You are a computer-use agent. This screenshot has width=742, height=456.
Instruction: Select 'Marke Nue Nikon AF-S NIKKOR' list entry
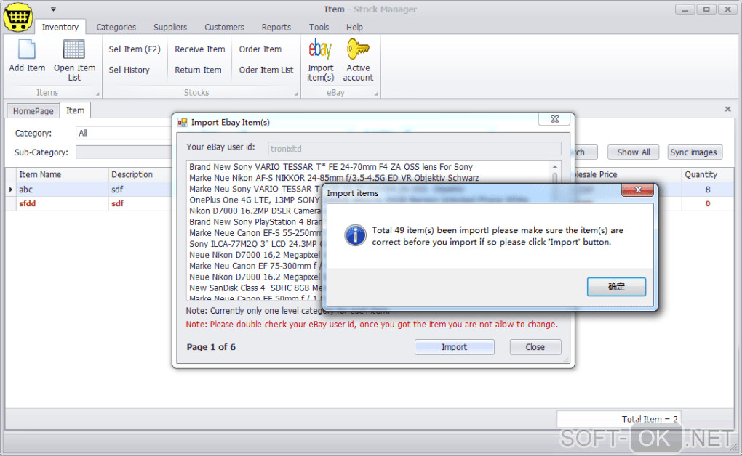tap(334, 178)
